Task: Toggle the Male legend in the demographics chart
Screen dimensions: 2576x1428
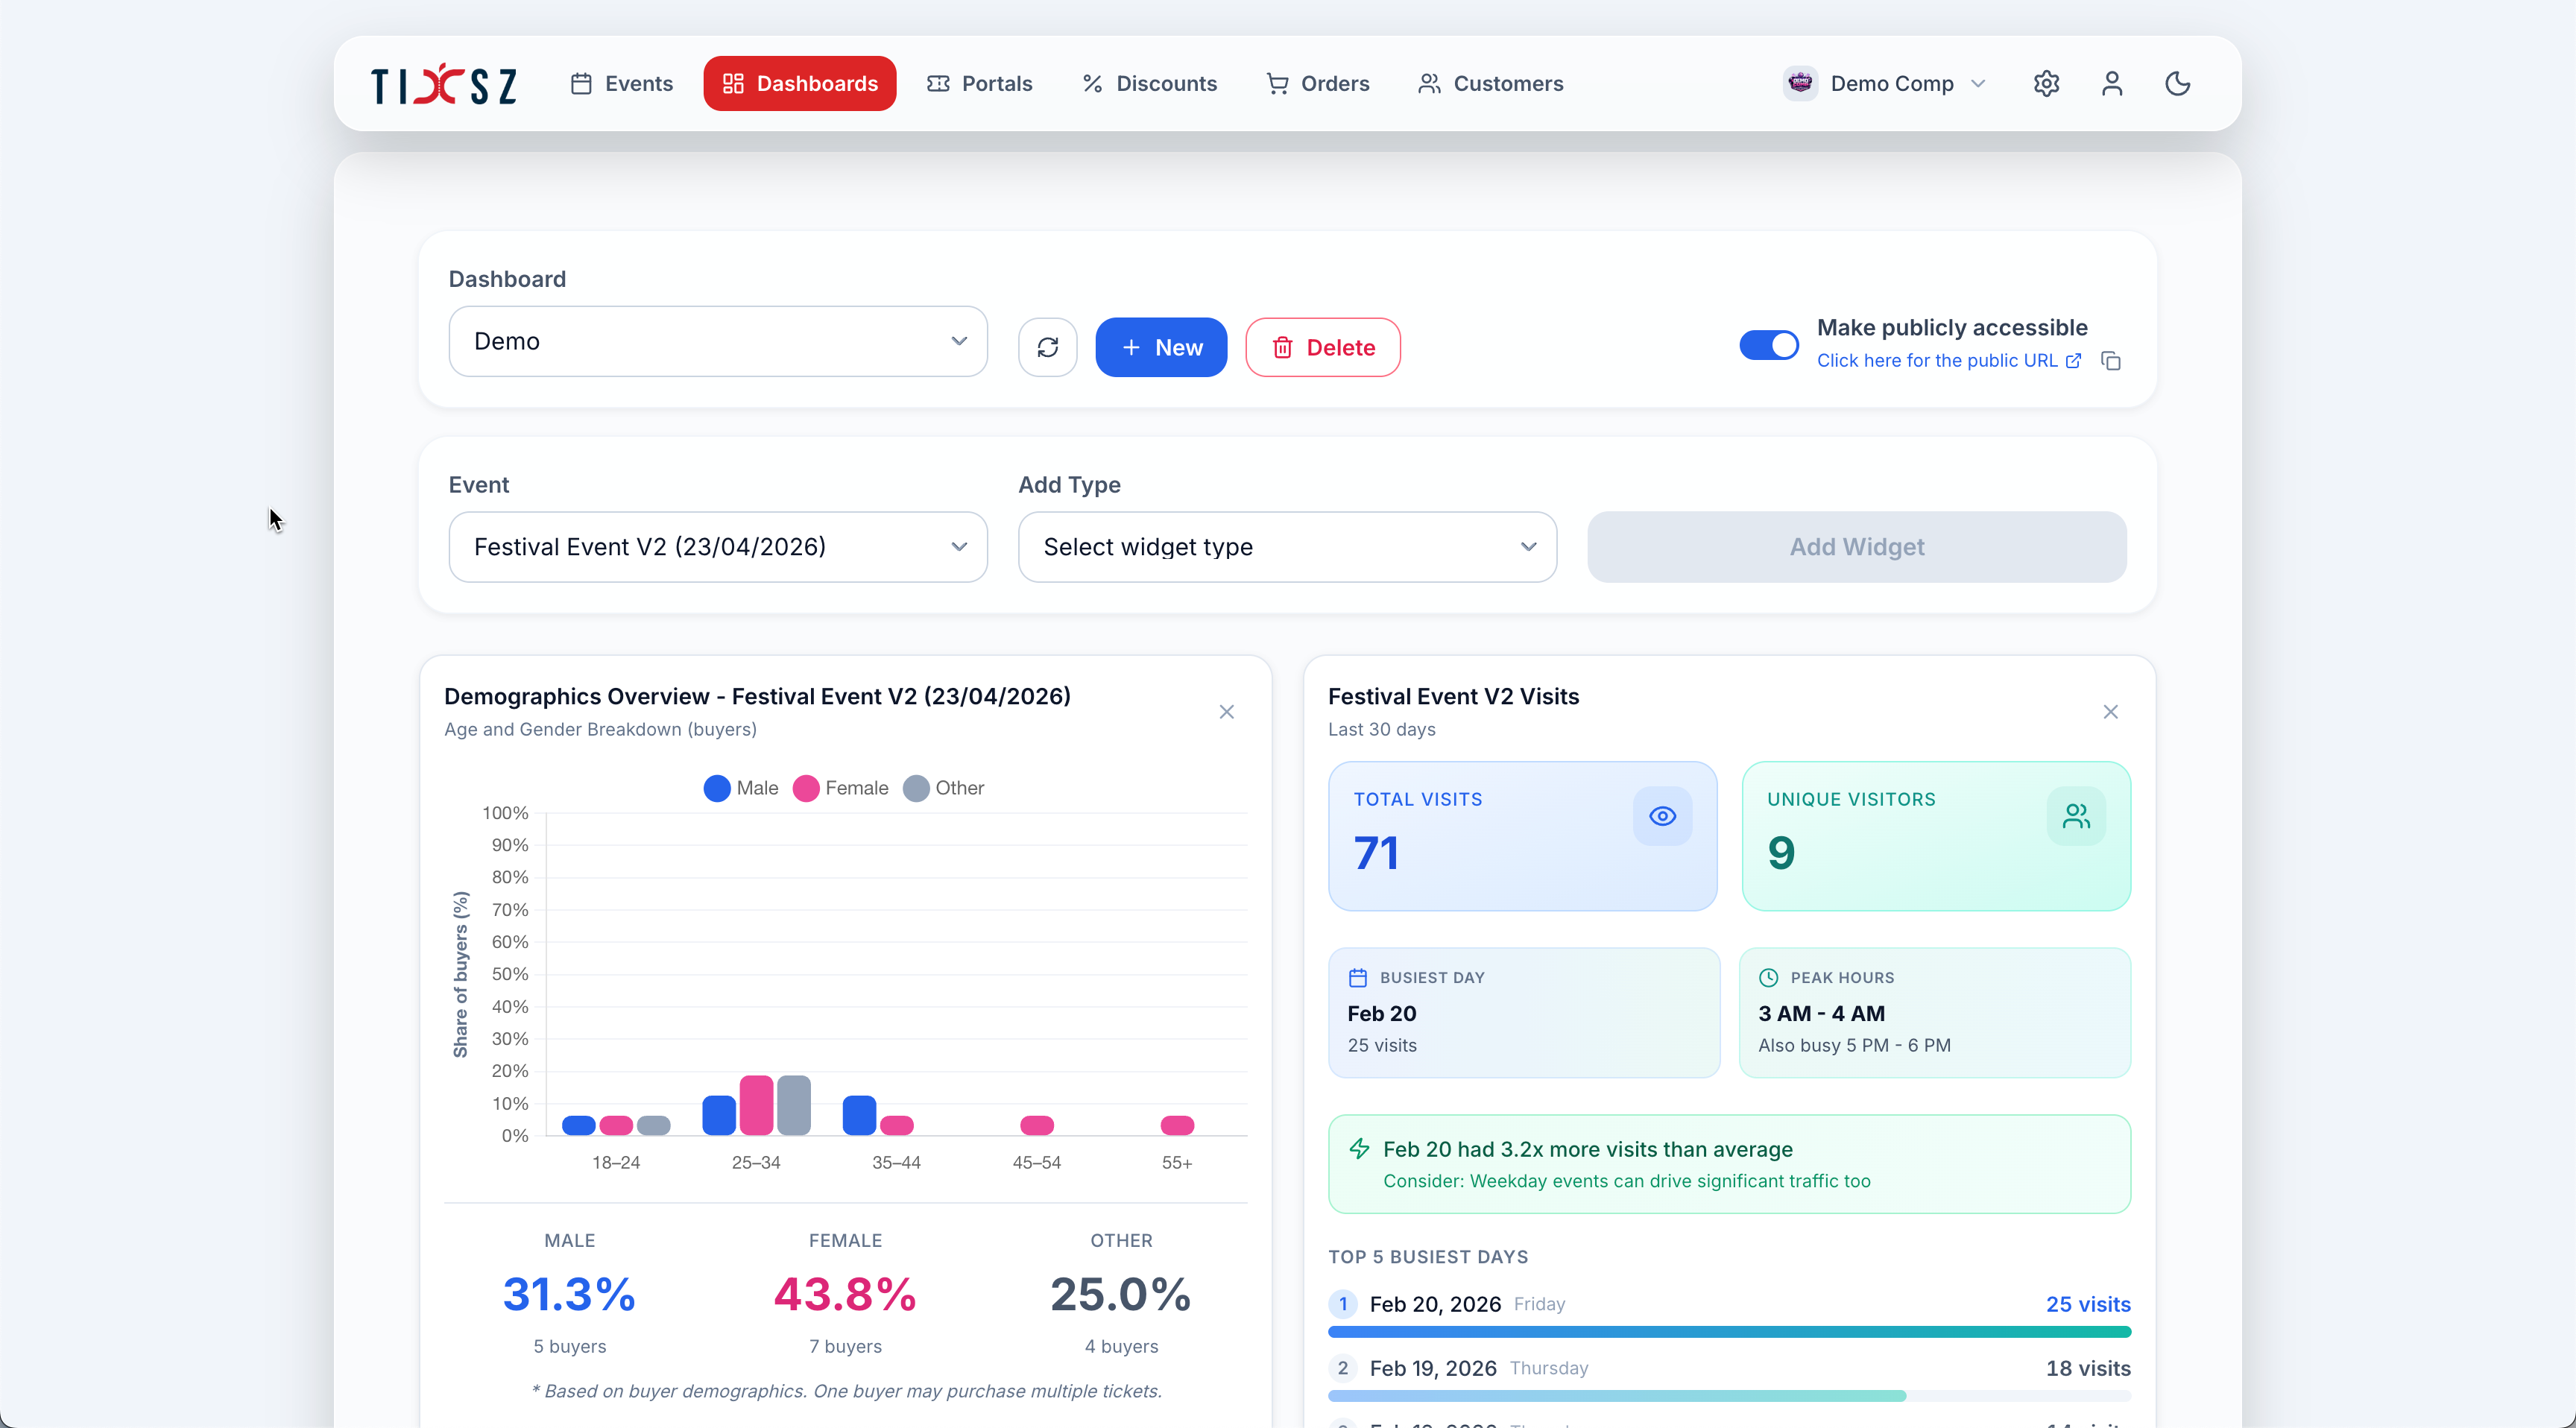Action: (740, 788)
